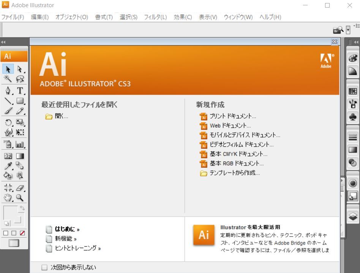Viewport: 360px width, 273px height.
Task: Open the Transparency panel icon
Action: (353, 163)
